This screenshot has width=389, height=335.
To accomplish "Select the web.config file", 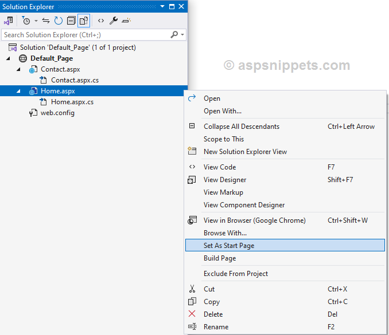I will [57, 113].
